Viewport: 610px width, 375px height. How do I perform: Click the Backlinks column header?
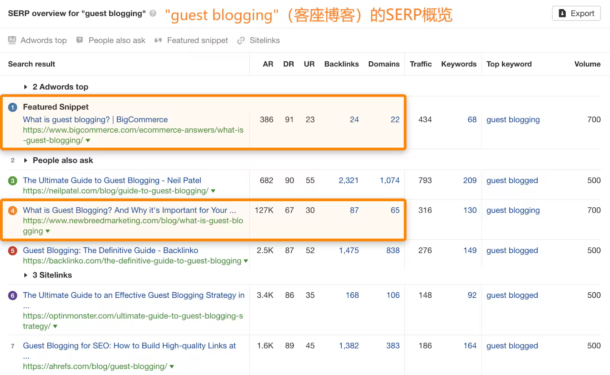pyautogui.click(x=342, y=64)
